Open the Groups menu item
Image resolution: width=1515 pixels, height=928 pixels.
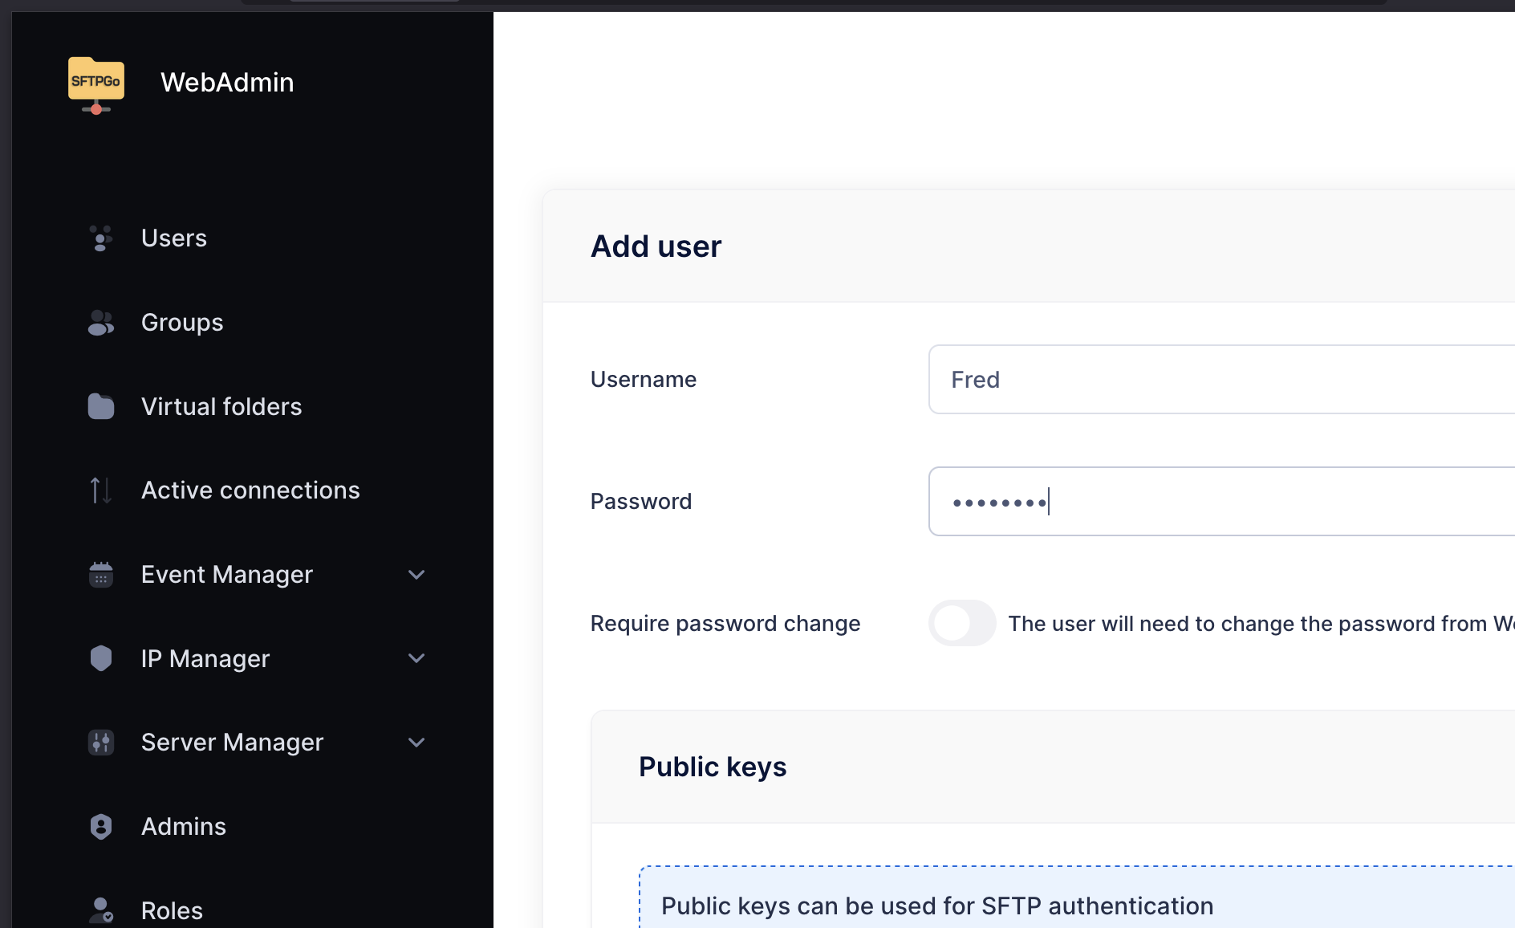click(182, 323)
